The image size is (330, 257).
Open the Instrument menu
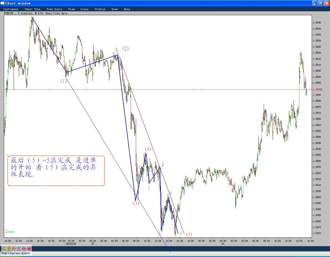(x=11, y=9)
